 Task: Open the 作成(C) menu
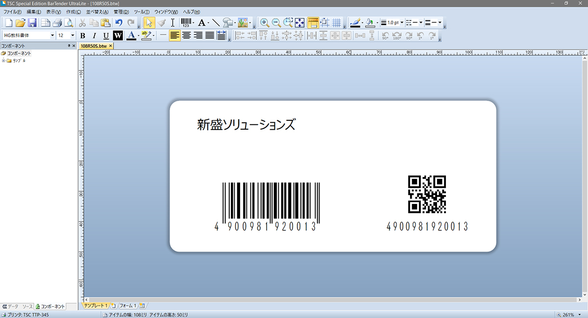tap(73, 12)
